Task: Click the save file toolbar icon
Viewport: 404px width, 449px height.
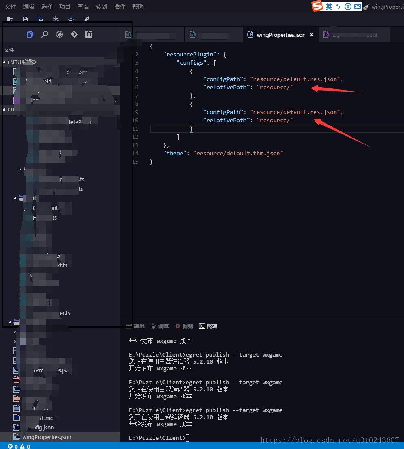Action: [x=26, y=19]
